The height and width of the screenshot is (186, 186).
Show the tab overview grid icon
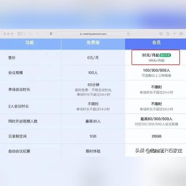coord(181,34)
